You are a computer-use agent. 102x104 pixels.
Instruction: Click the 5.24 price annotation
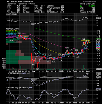click(54, 62)
